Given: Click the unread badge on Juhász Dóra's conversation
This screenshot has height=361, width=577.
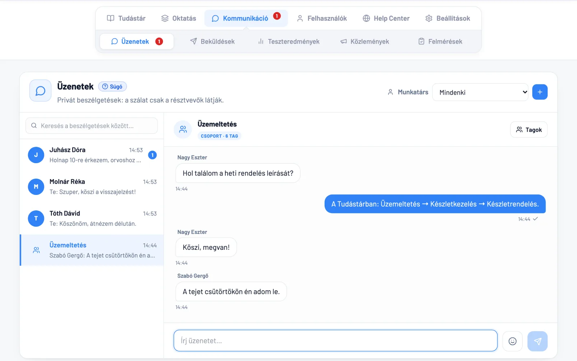Looking at the screenshot, I should pyautogui.click(x=153, y=155).
